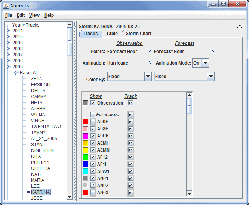
Task: Open the Help menu
Action: [x=49, y=15]
